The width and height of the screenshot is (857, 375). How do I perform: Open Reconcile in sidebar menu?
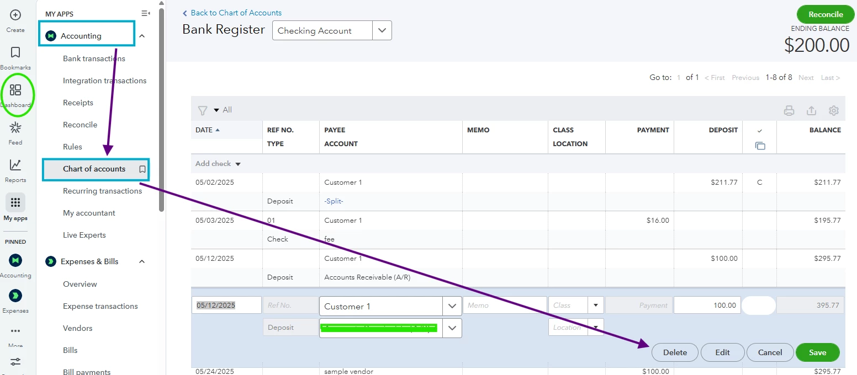80,125
